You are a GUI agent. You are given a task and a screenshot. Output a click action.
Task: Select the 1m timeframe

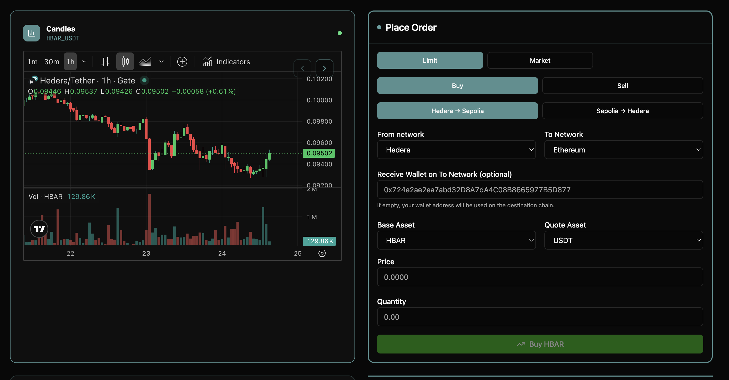click(x=32, y=62)
